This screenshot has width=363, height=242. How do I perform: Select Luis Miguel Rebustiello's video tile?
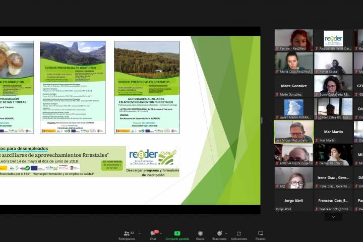click(x=293, y=132)
